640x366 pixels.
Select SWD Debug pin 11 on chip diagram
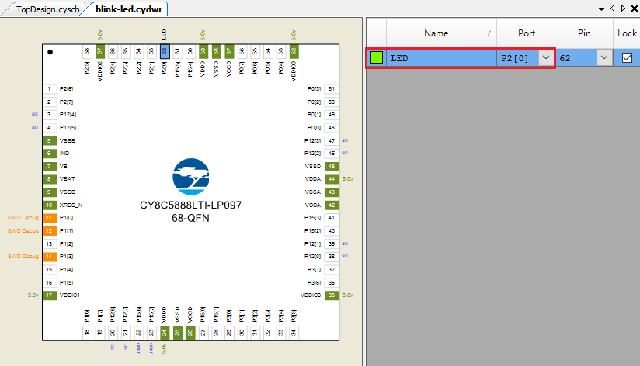coord(49,218)
